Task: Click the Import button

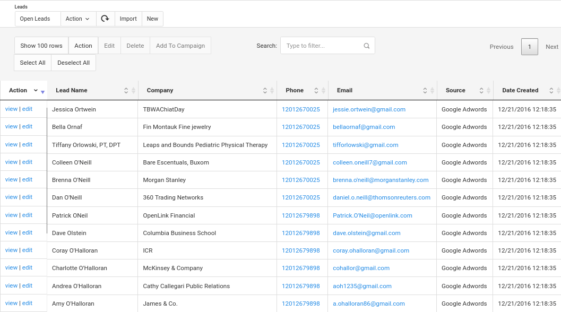Action: (x=128, y=19)
